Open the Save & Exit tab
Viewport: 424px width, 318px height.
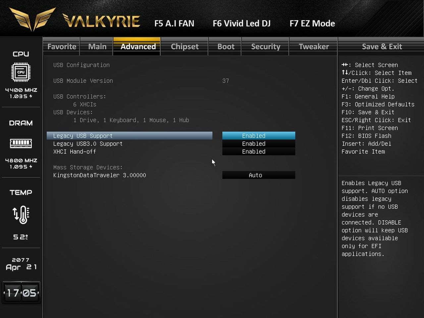coord(382,47)
